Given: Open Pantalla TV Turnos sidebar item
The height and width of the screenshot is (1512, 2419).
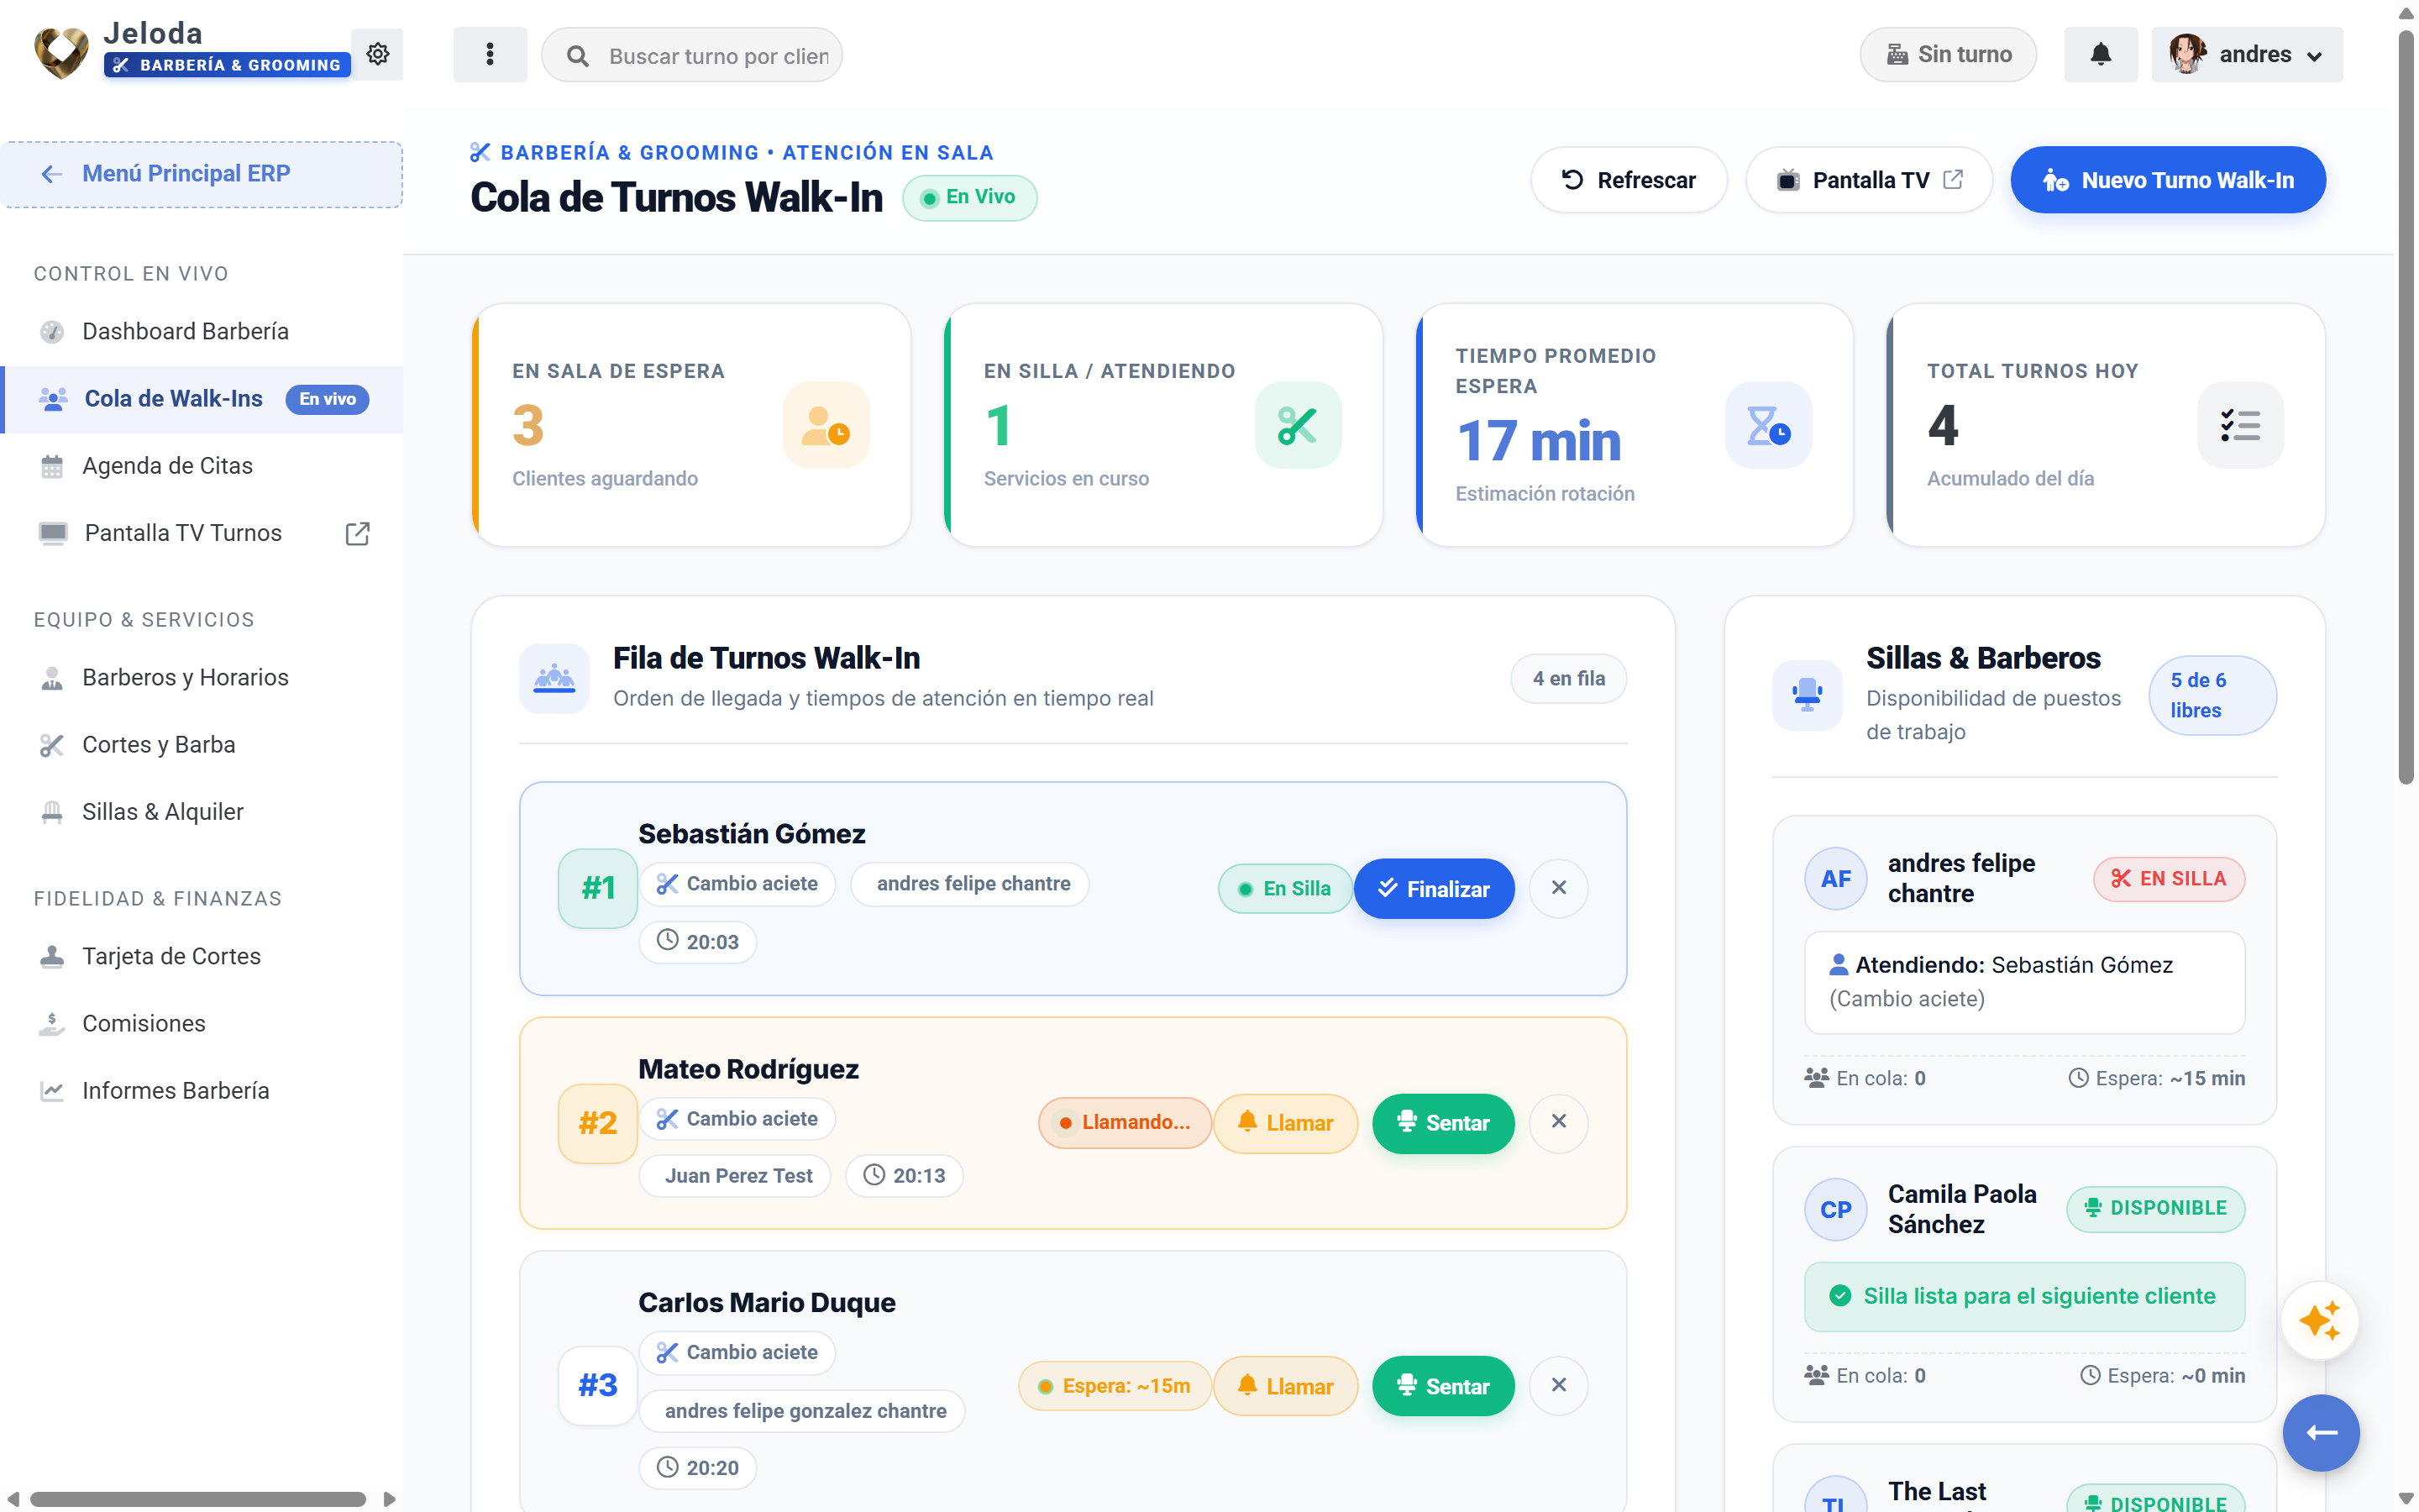Looking at the screenshot, I should pyautogui.click(x=202, y=533).
